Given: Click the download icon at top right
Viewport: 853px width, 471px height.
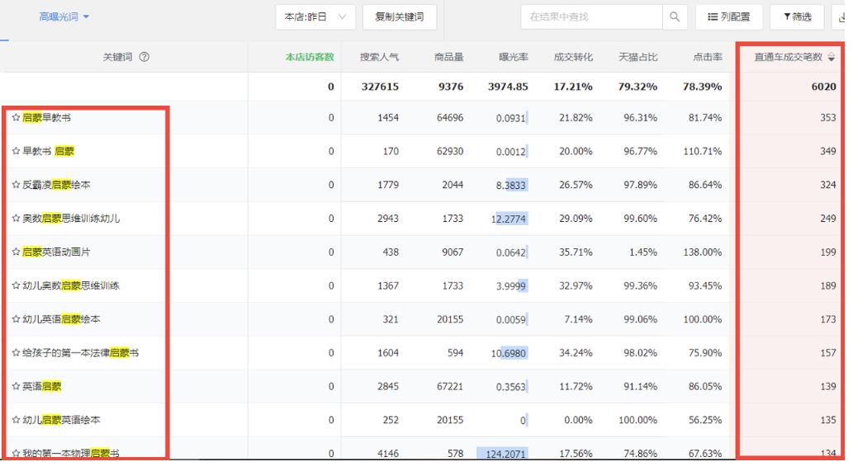Looking at the screenshot, I should point(842,16).
